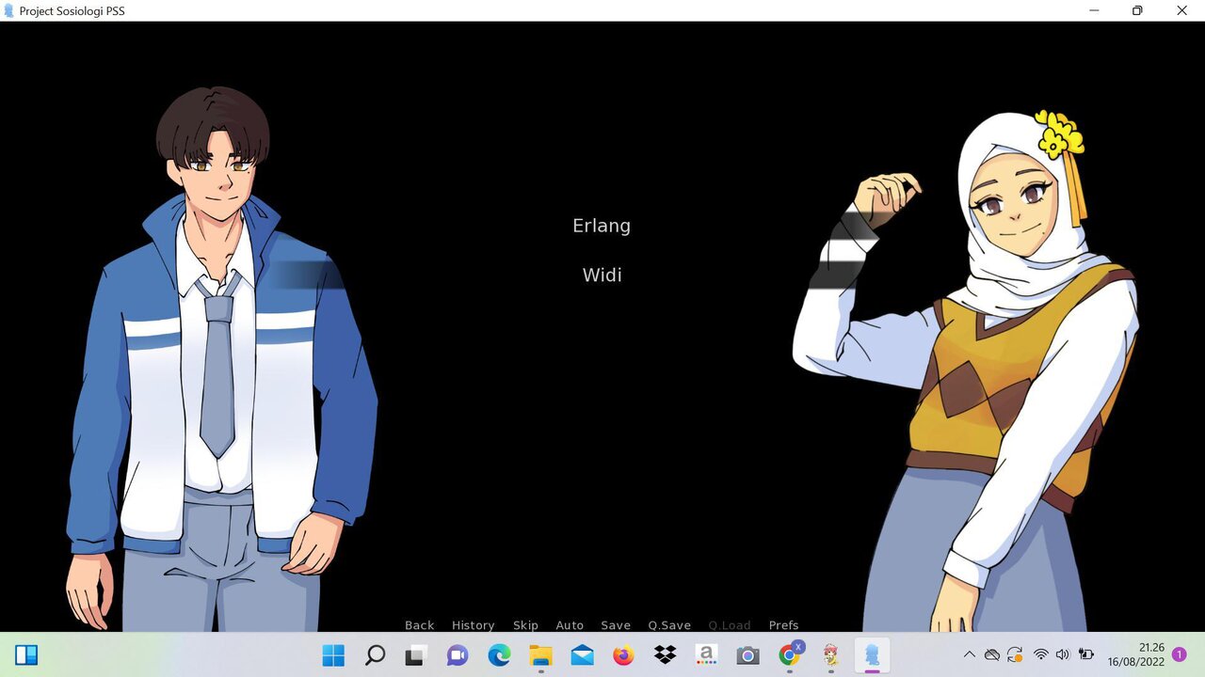Open Firefox from the taskbar
1205x677 pixels.
coord(623,655)
